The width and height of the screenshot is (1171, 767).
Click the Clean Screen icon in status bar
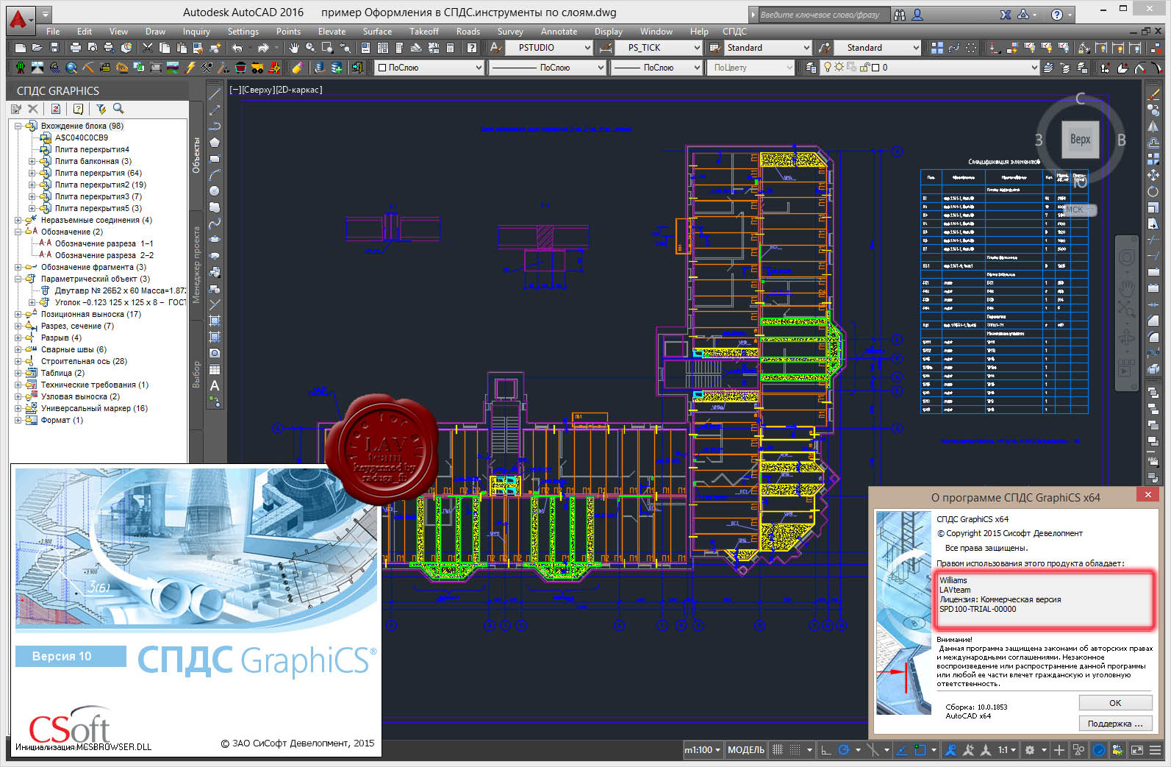1137,750
